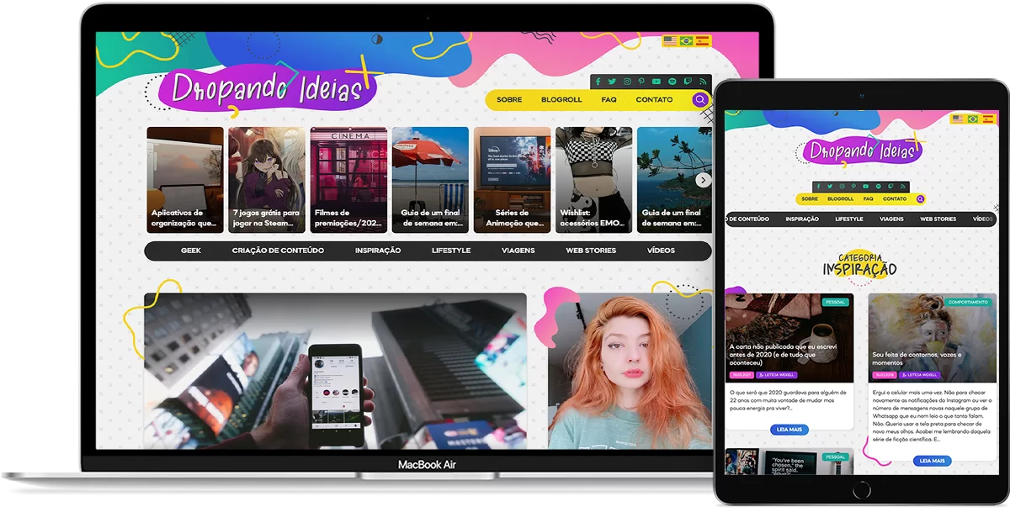Viewport: 1010px width, 512px height.
Task: Open the Pinterest icon on the laptop screen
Action: tap(641, 82)
